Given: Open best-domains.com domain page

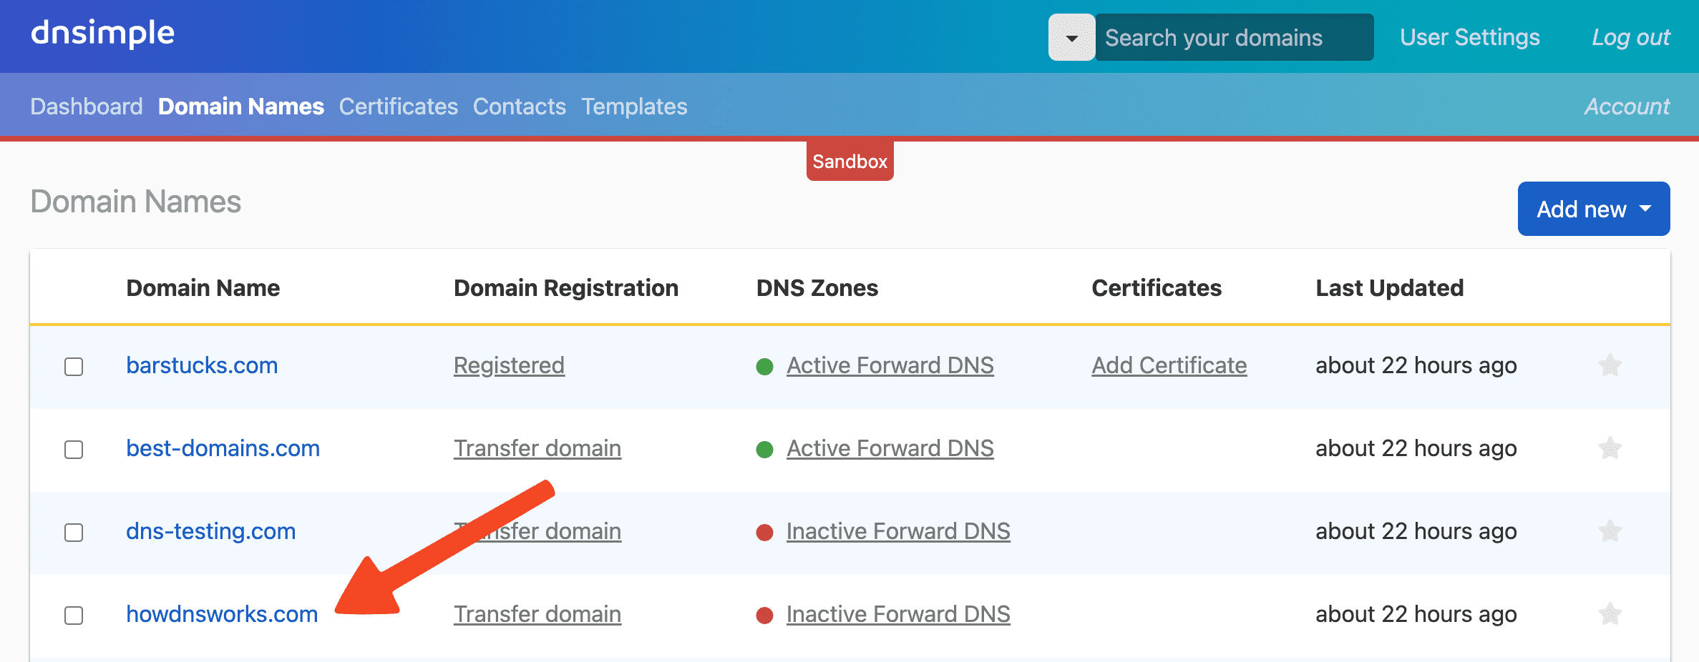Looking at the screenshot, I should click(223, 448).
